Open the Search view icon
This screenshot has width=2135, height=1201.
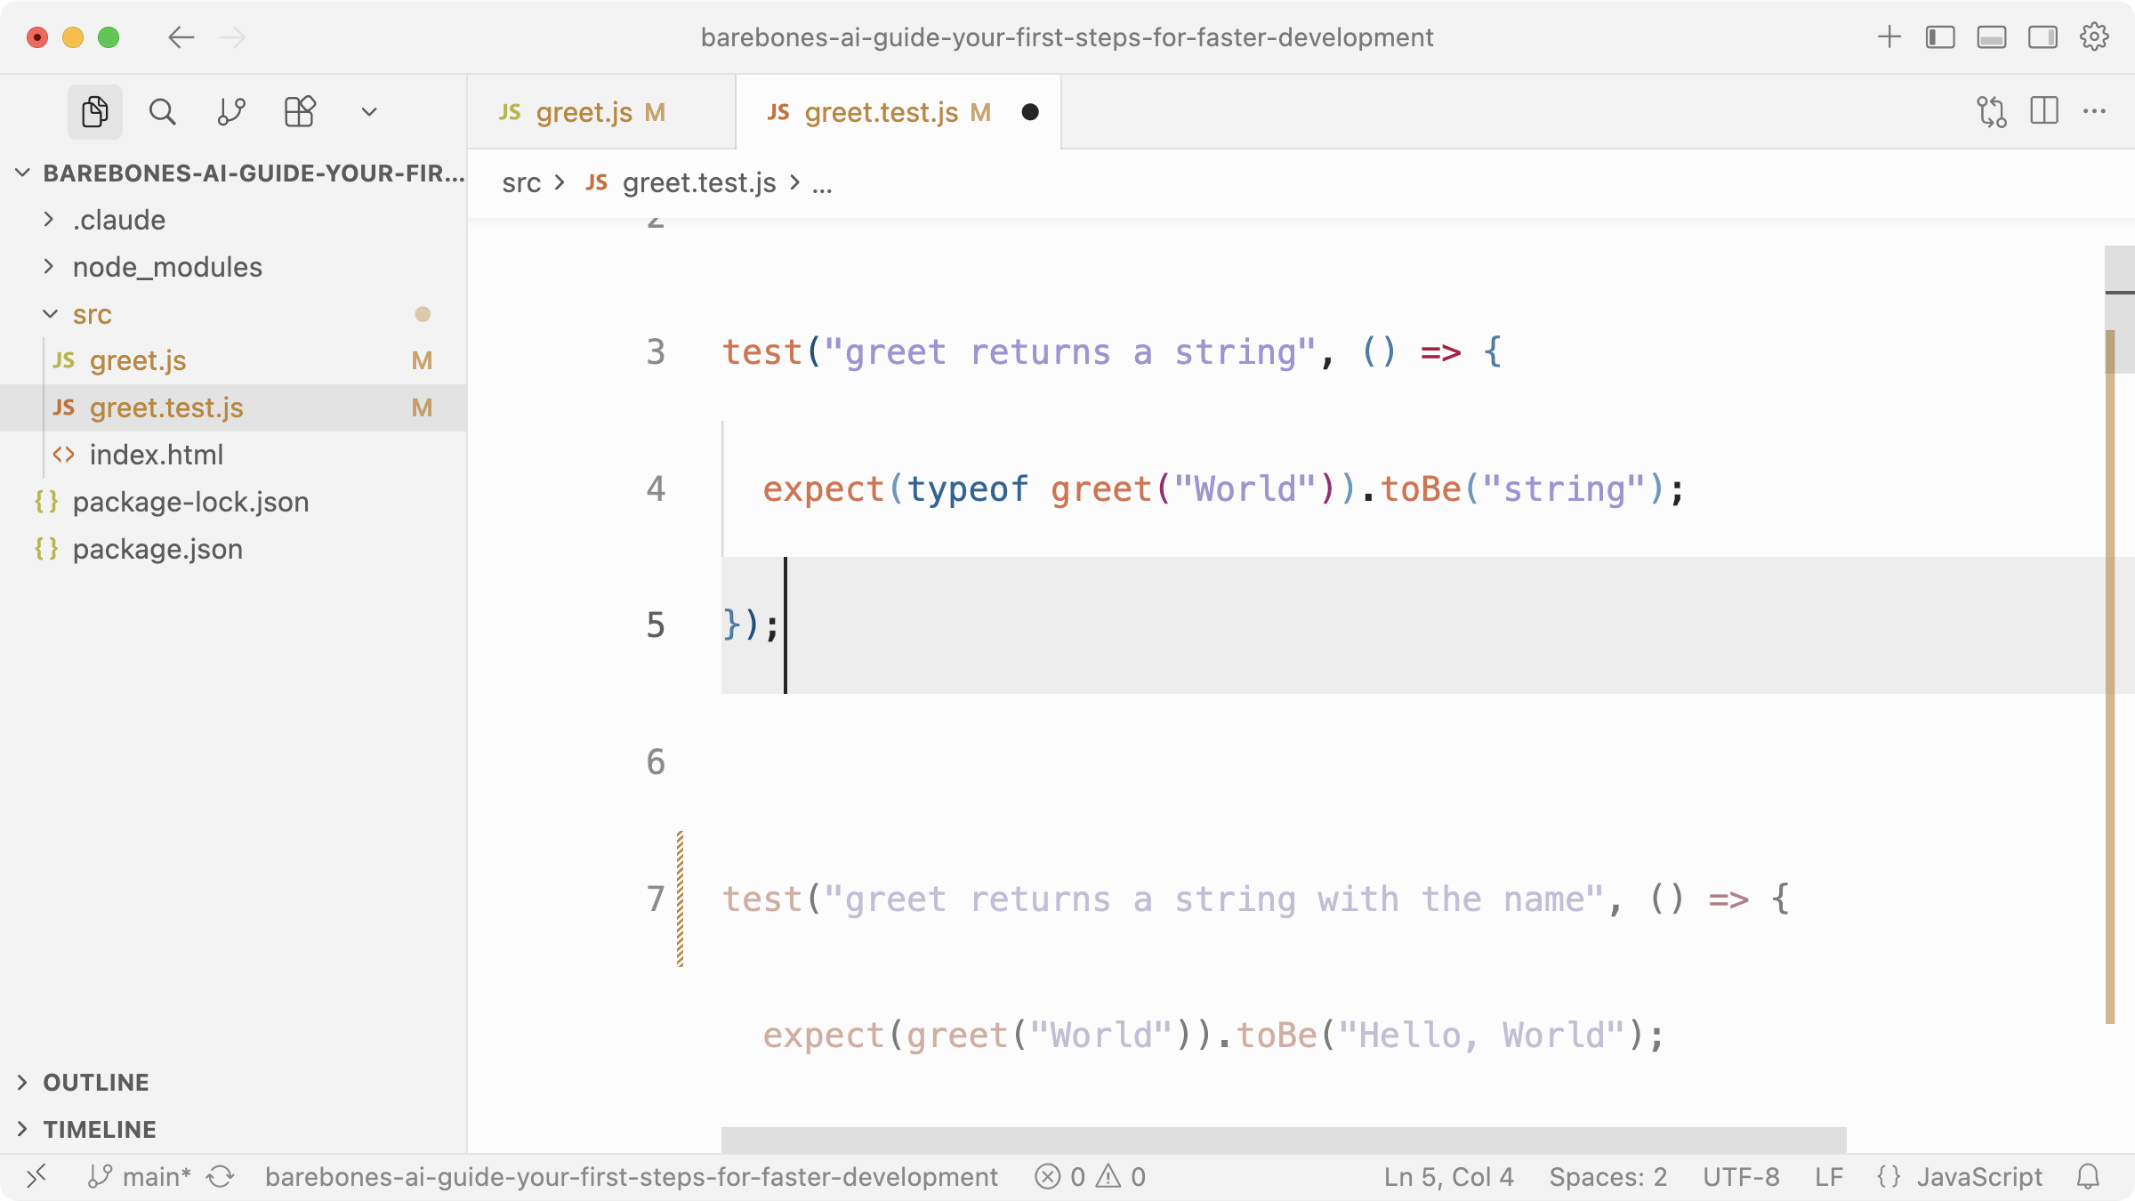coord(162,112)
